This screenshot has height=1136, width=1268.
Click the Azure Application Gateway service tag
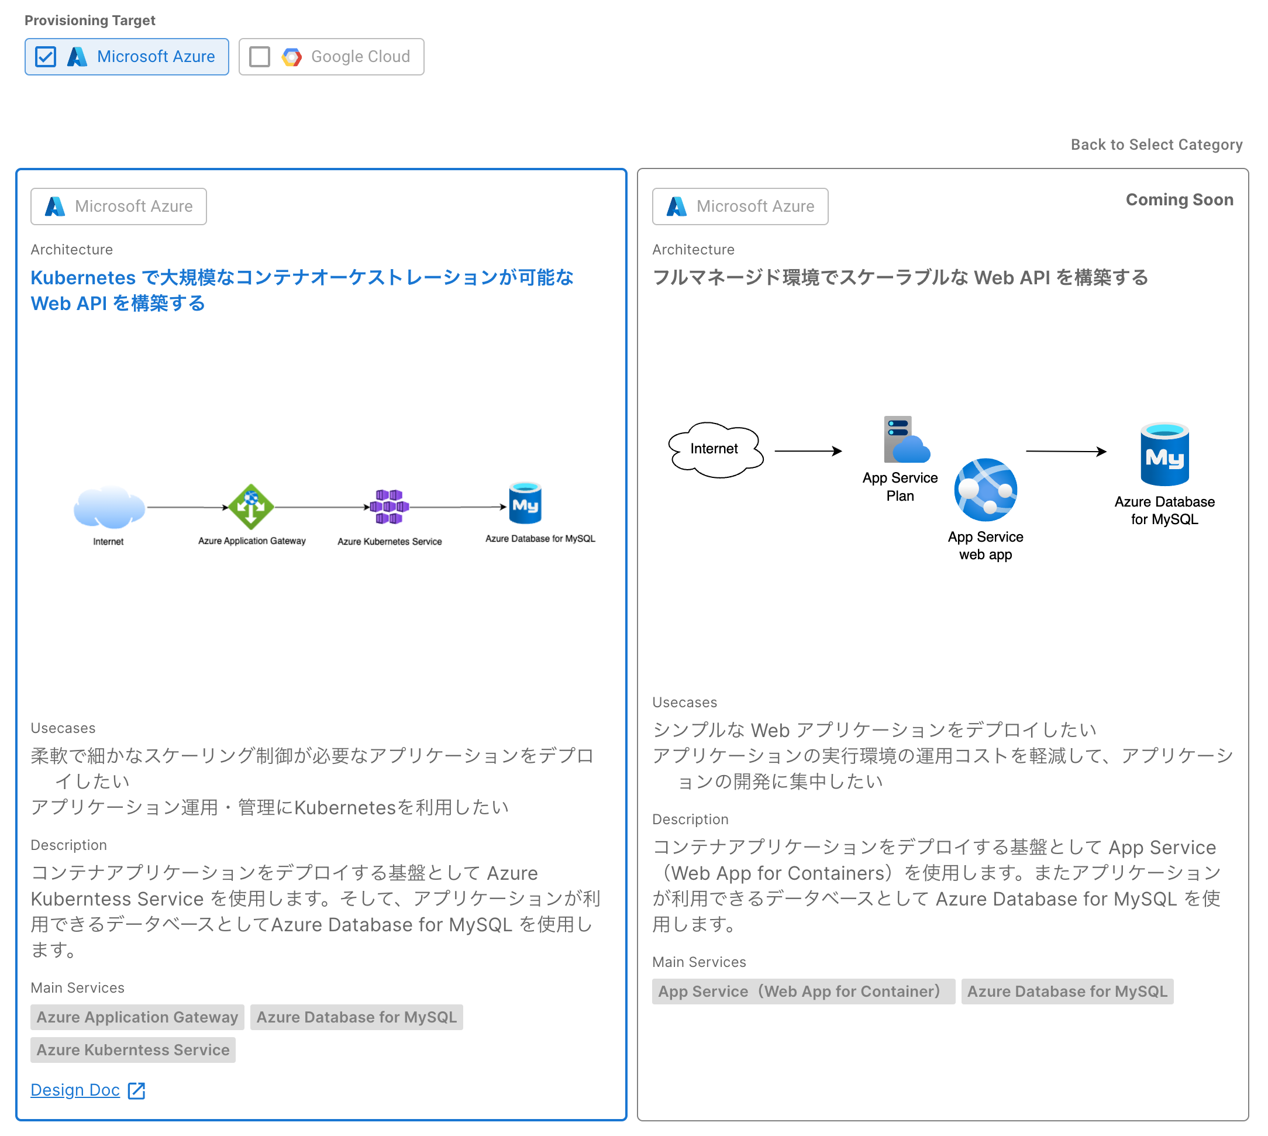[x=137, y=1017]
